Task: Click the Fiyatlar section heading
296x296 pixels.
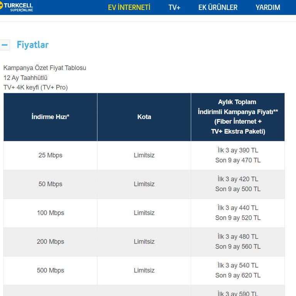Action: pos(33,45)
